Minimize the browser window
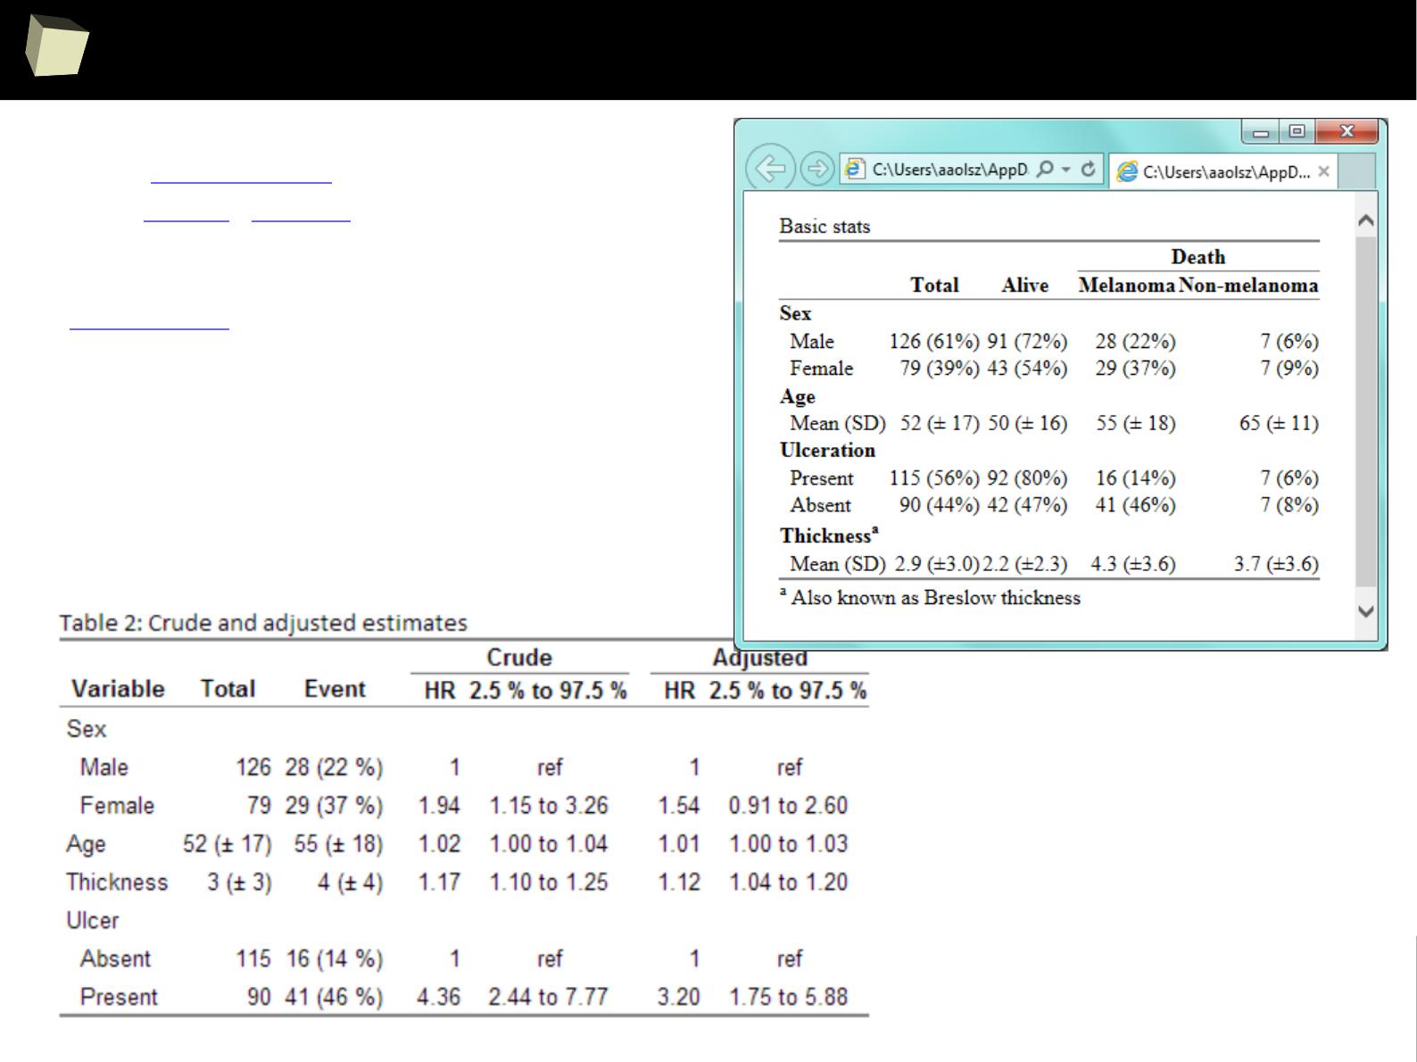The width and height of the screenshot is (1417, 1062). [x=1261, y=132]
